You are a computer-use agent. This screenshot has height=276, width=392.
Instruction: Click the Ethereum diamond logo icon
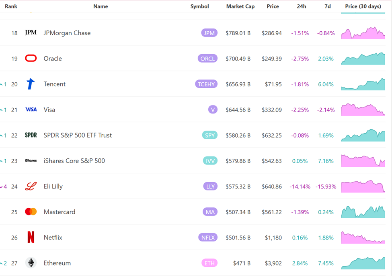pos(31,263)
